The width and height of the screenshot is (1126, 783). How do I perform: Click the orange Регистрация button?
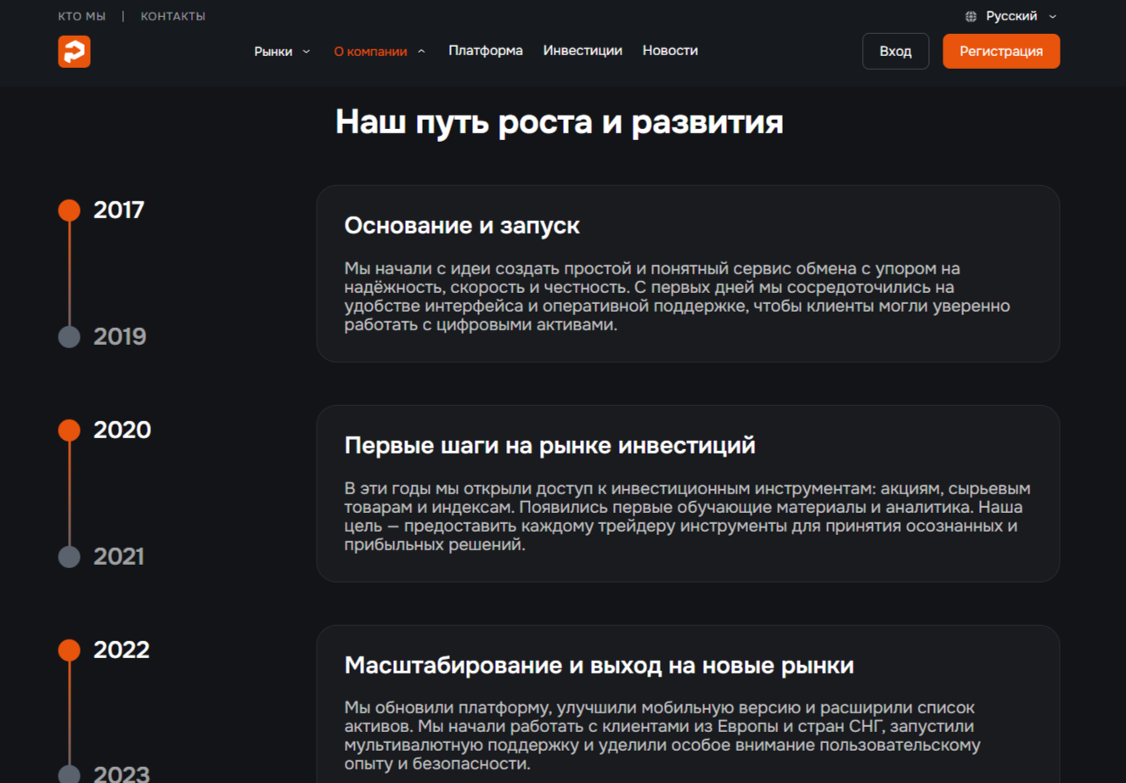[1000, 52]
